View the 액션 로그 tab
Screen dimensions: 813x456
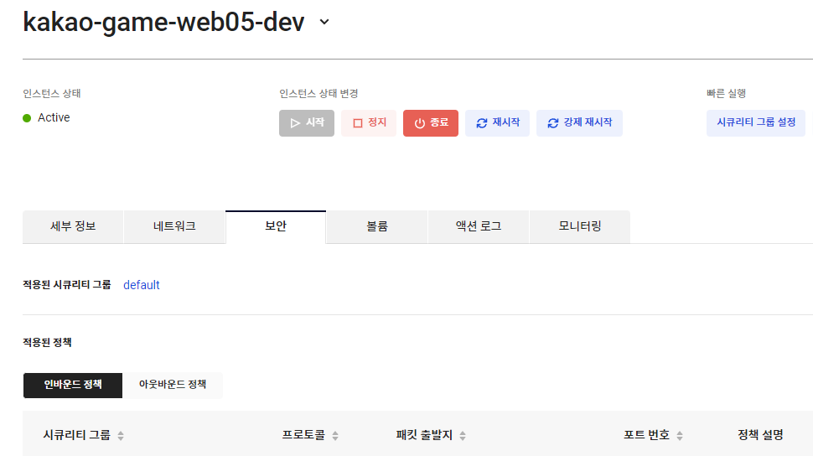(479, 226)
